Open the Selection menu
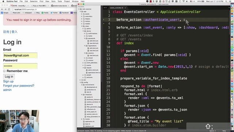This screenshot has height=132, width=234. pos(34,1)
